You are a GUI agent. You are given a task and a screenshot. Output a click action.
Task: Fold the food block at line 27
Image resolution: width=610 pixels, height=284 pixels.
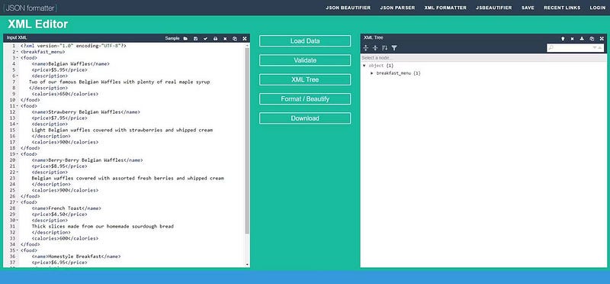[17, 202]
